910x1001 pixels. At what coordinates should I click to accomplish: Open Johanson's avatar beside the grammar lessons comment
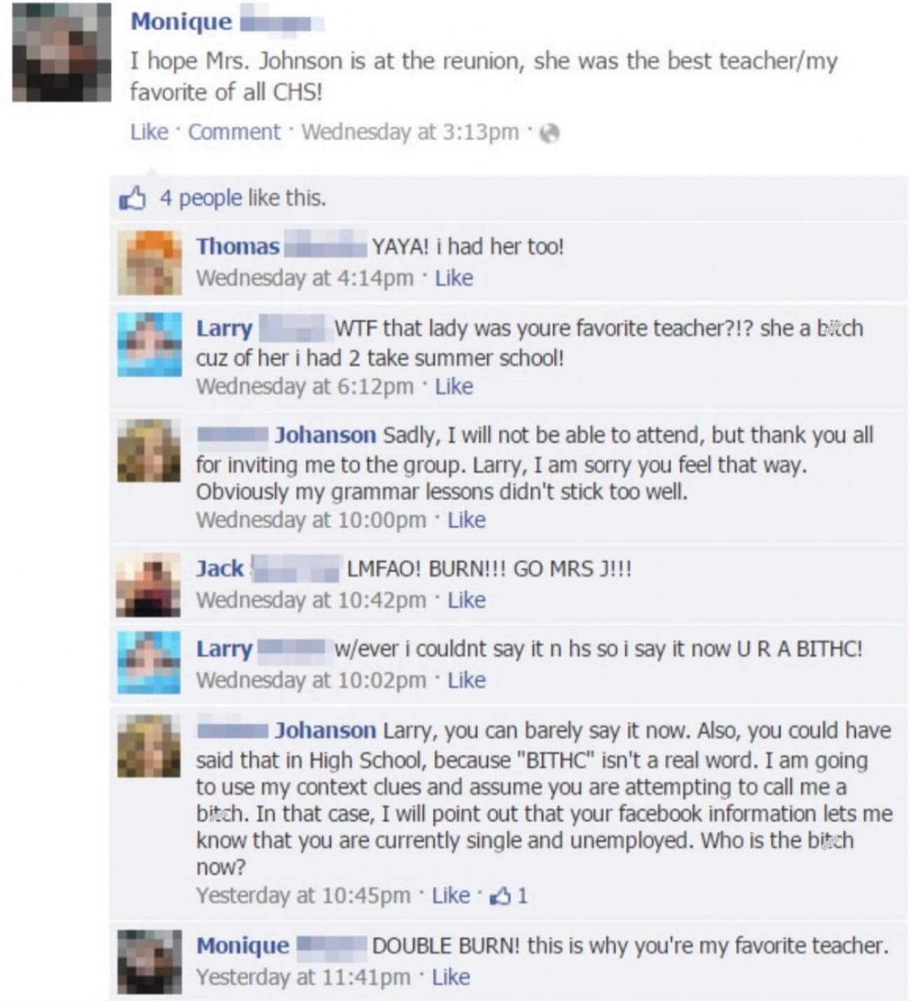pyautogui.click(x=149, y=450)
